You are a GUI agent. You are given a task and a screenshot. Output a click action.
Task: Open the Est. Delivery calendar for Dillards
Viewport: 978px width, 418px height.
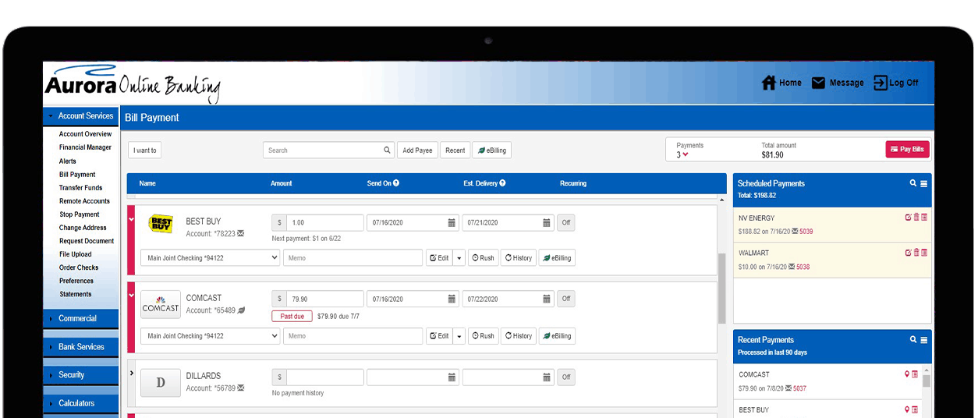(x=547, y=377)
